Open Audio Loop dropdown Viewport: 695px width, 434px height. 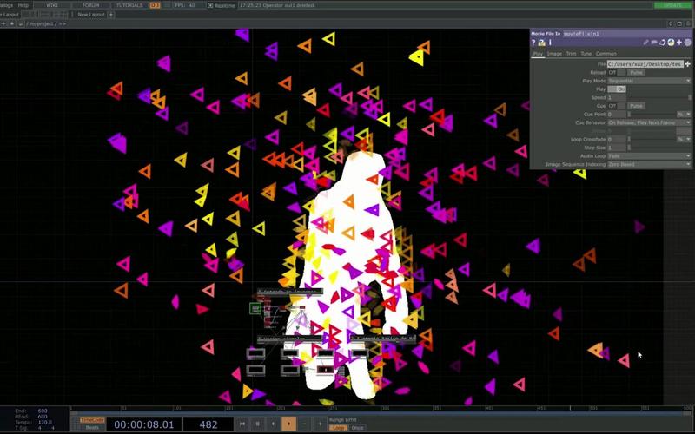click(x=649, y=156)
